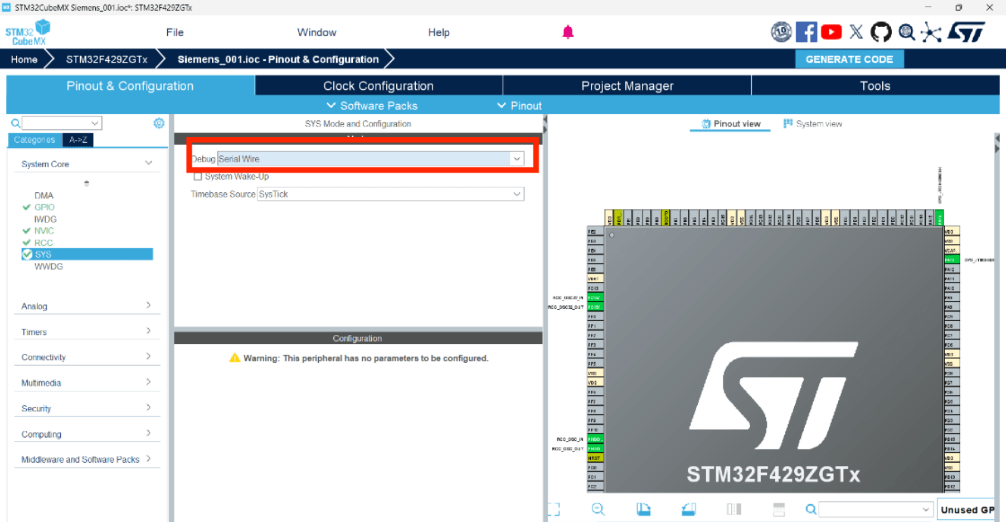Open the Debug Serial Wire dropdown

click(516, 159)
